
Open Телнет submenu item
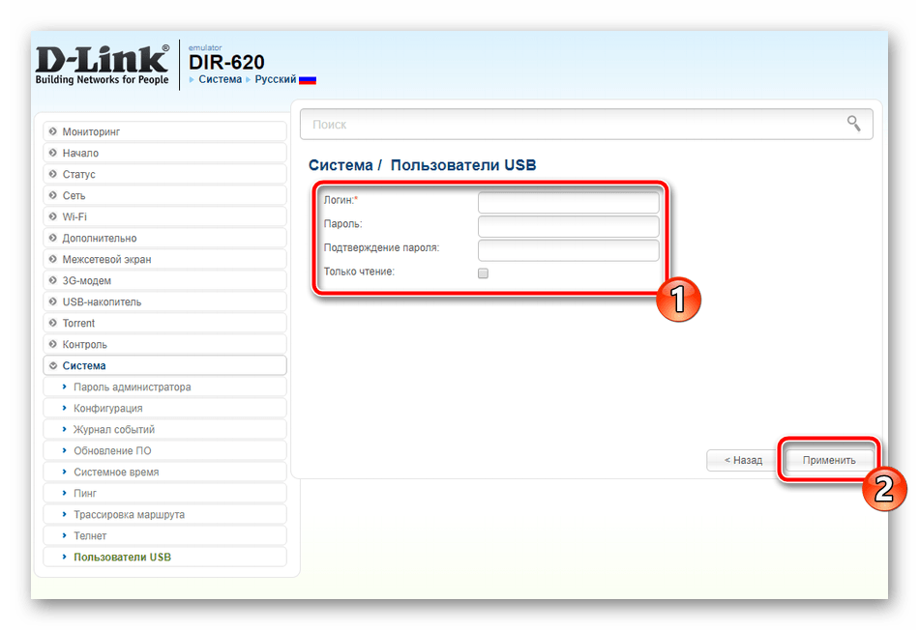[164, 535]
